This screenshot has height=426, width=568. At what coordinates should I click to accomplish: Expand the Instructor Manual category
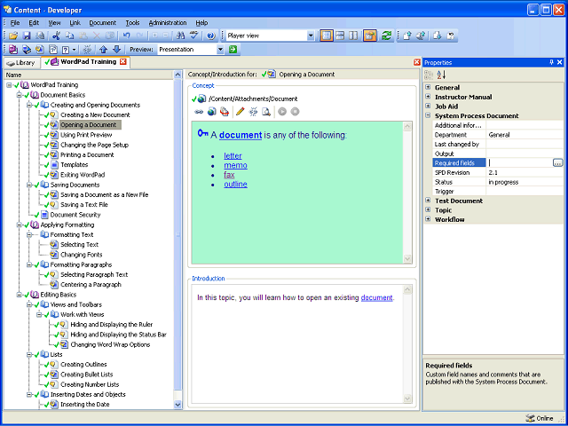428,97
